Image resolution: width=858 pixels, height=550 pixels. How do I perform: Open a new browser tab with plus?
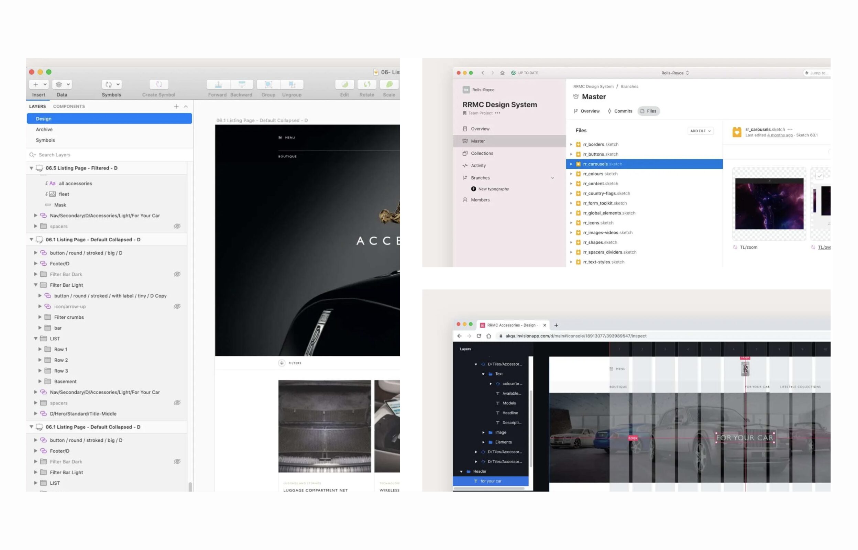(x=556, y=325)
